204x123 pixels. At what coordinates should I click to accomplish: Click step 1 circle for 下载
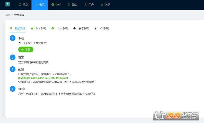(x=12, y=38)
